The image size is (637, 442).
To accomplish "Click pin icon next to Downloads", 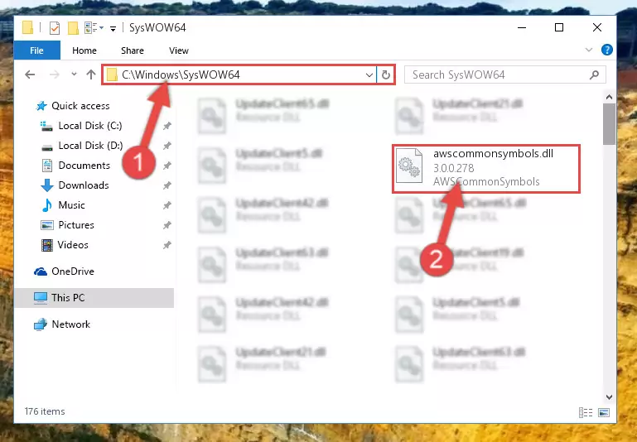I will tap(166, 185).
